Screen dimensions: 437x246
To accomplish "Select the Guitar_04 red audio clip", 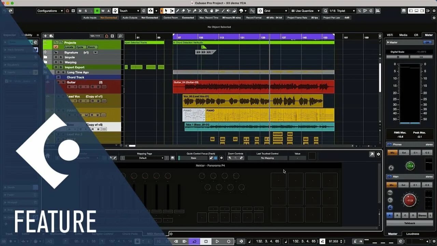I will [253, 87].
